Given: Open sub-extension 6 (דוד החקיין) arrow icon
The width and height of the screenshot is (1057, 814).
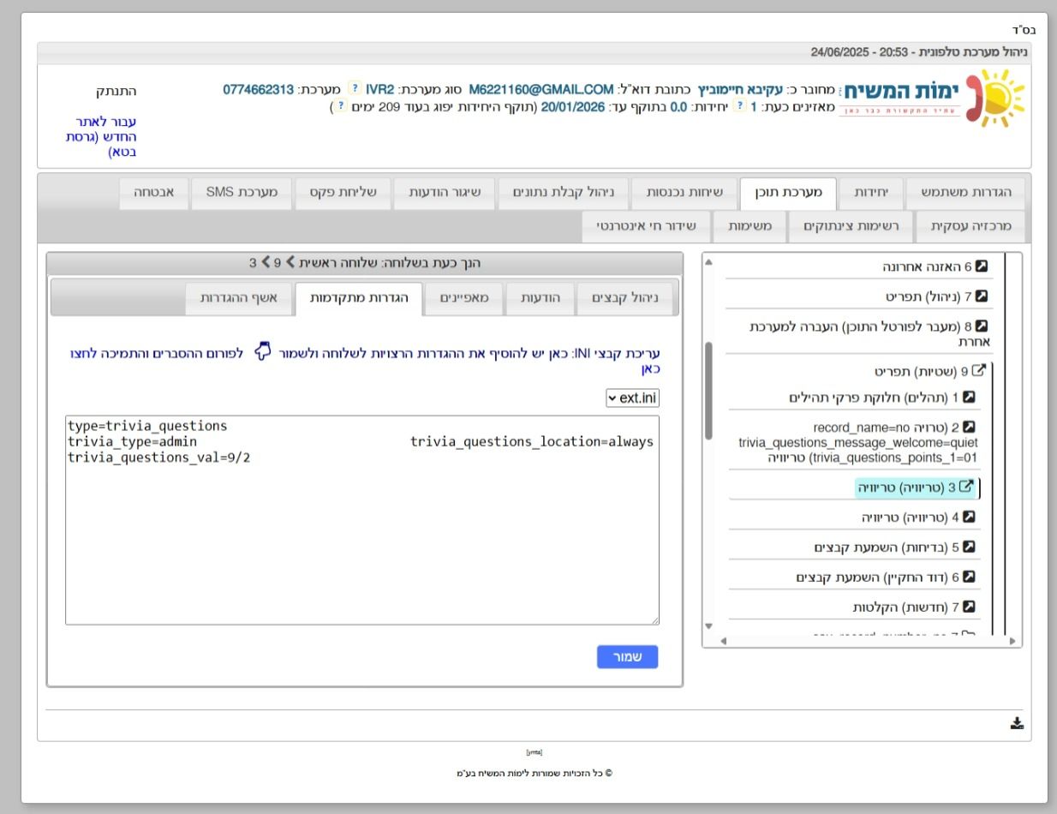Looking at the screenshot, I should tap(969, 577).
